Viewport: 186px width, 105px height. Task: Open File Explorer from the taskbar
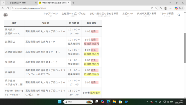[114, 102]
